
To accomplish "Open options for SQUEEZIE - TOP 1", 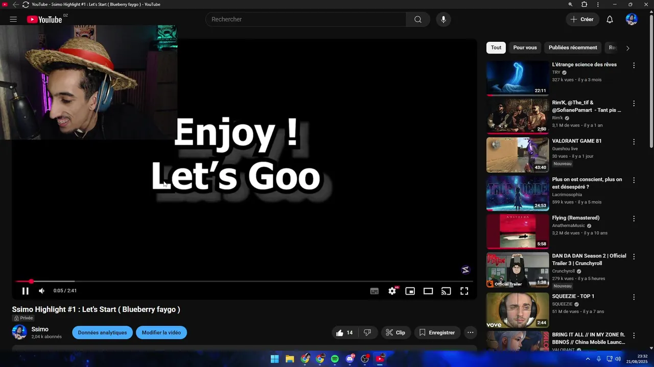I will pos(634,297).
